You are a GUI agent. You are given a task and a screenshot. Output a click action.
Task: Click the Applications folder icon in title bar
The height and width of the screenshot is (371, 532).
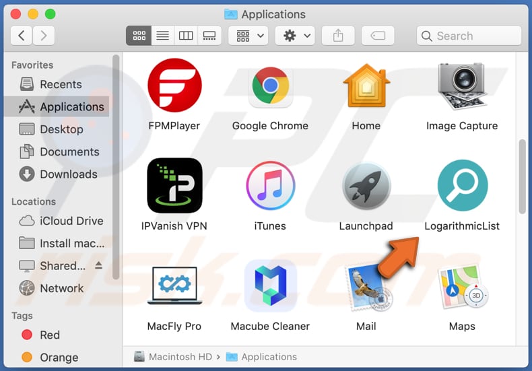click(x=231, y=14)
